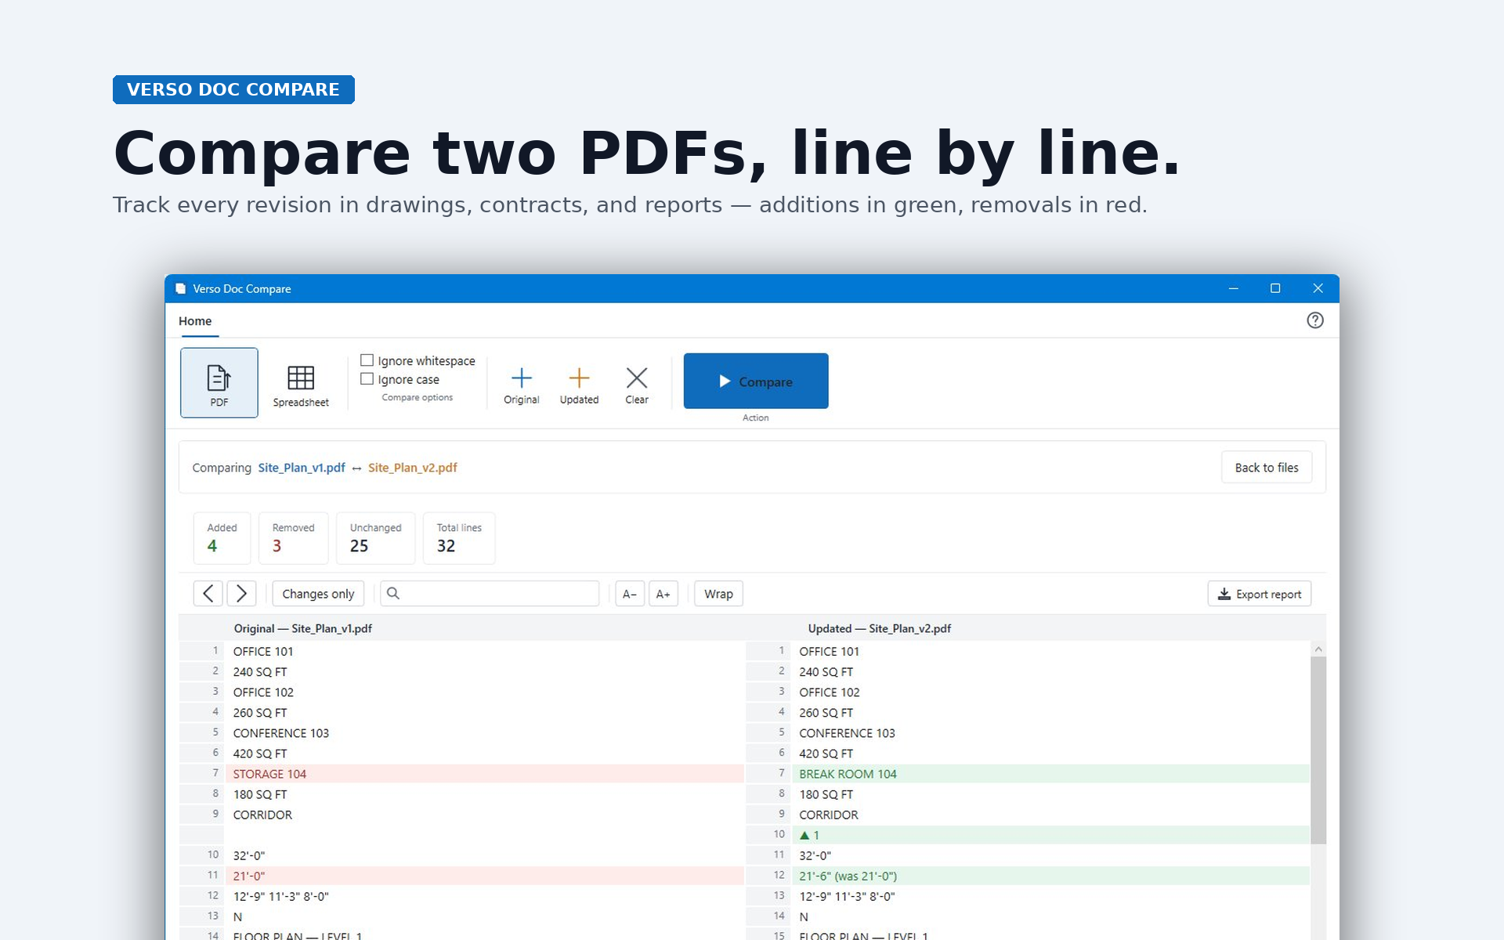Switch to Spreadsheet comparison mode
Screen dimensions: 1504x940
(x=301, y=385)
